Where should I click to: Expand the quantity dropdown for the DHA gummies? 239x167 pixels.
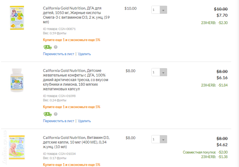pyautogui.click(x=159, y=72)
